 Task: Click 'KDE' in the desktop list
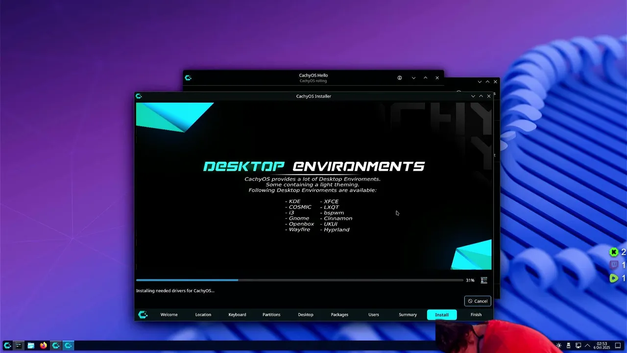pyautogui.click(x=295, y=202)
